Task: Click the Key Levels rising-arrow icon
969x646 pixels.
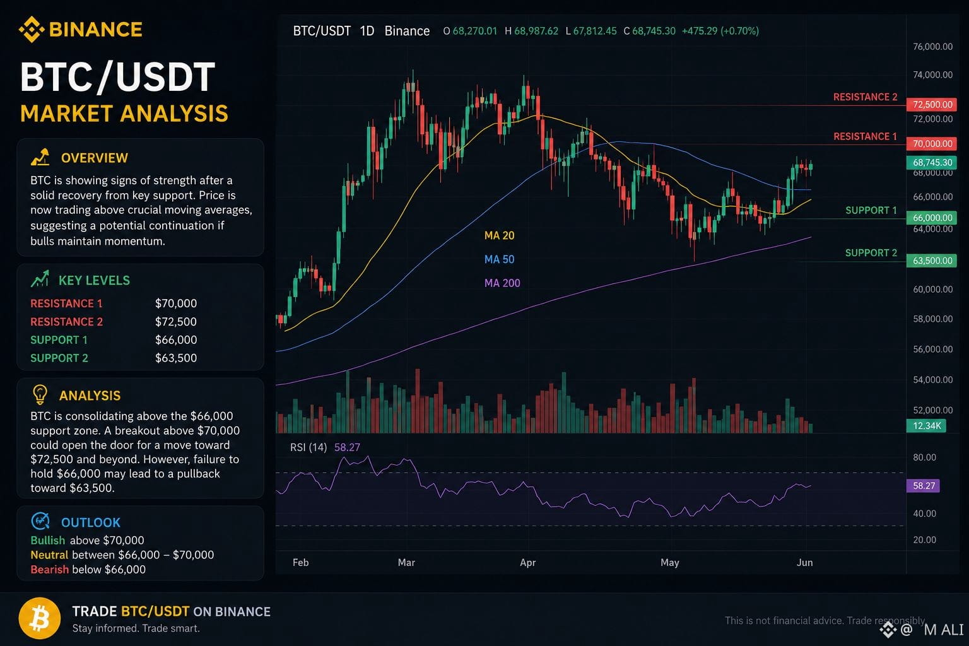Action: (x=40, y=279)
